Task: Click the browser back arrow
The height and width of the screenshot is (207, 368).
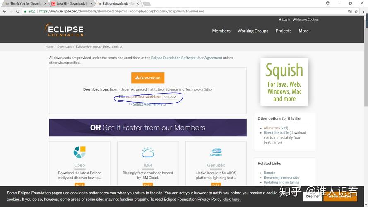Action: coord(5,11)
